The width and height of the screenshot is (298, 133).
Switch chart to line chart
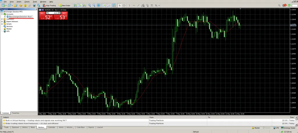pos(84,5)
